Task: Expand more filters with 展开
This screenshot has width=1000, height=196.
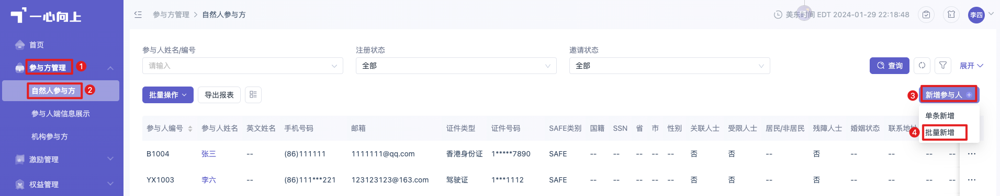Action: 972,66
